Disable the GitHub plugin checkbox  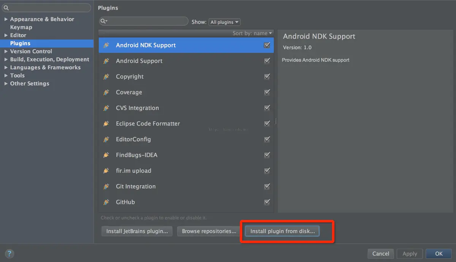pos(267,202)
